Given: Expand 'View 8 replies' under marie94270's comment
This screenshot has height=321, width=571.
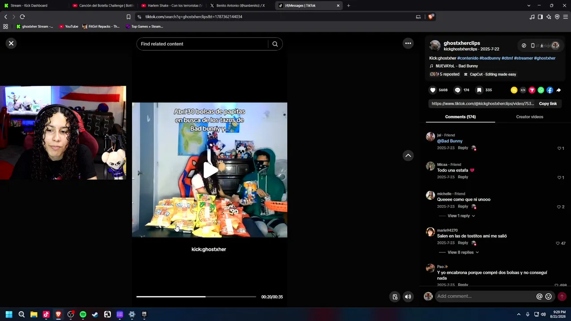Looking at the screenshot, I should (463, 252).
